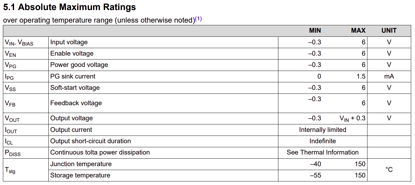Click the "Internally limited" output current value
The width and height of the screenshot is (415, 185).
point(322,130)
